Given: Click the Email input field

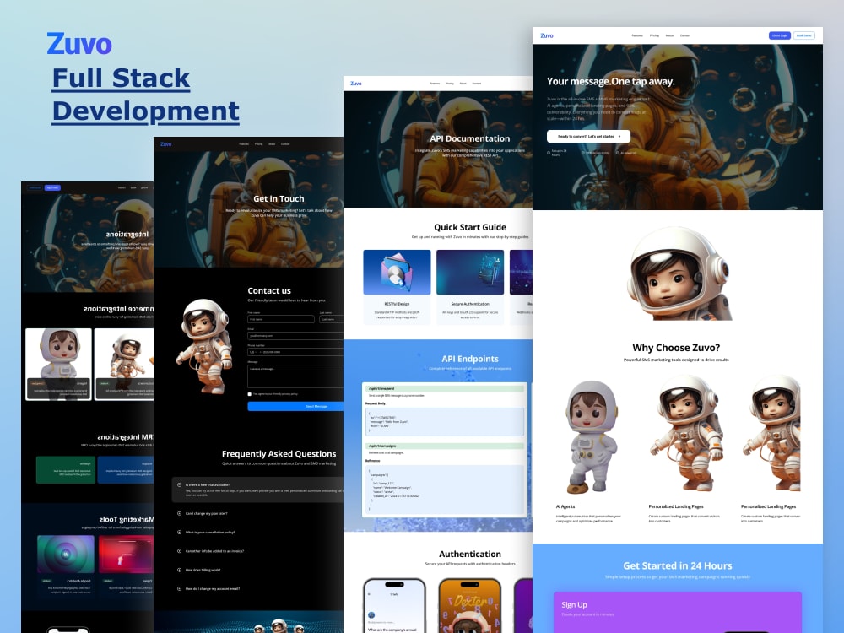Looking at the screenshot, I should coord(295,335).
